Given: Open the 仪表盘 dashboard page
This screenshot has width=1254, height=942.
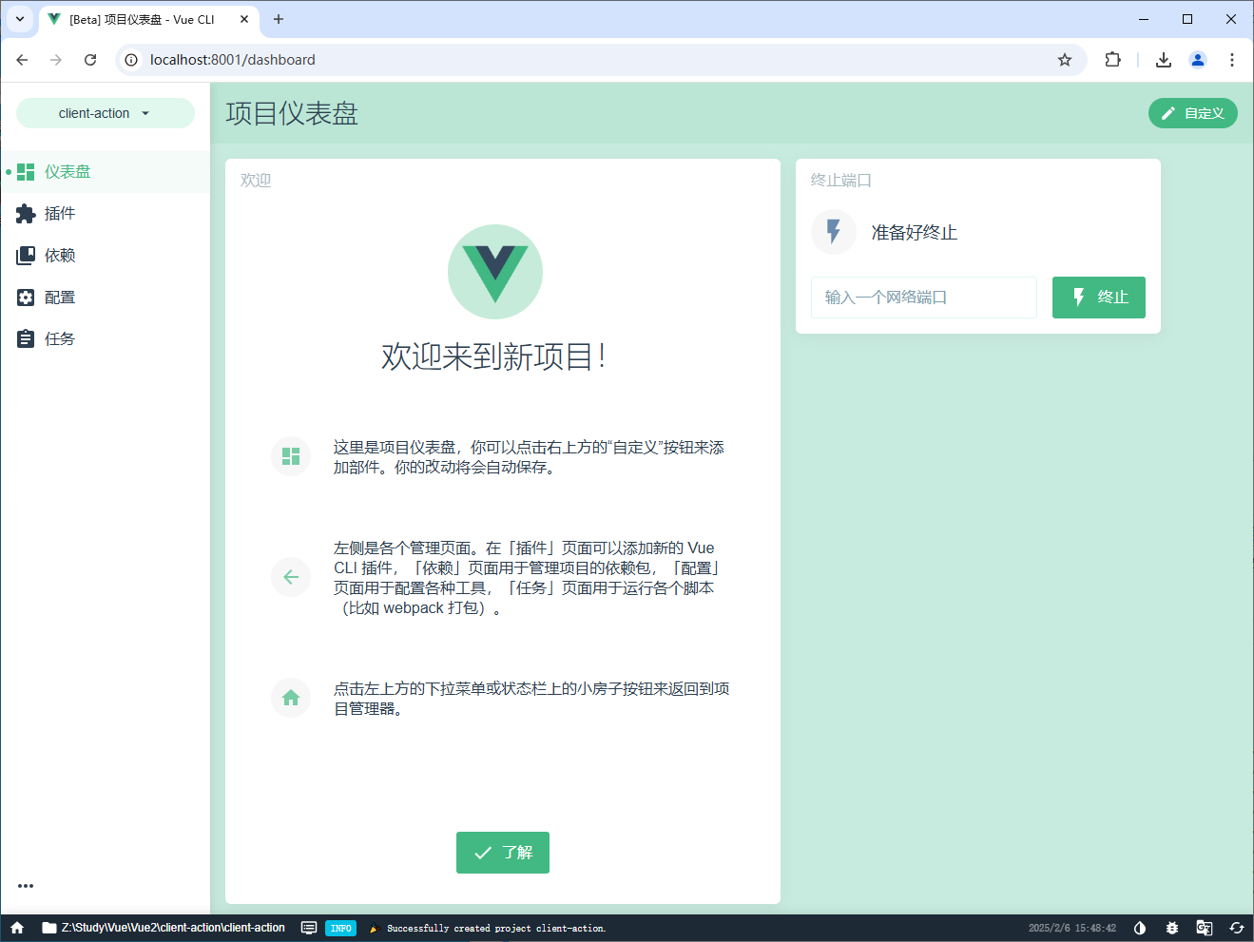Looking at the screenshot, I should (x=105, y=172).
